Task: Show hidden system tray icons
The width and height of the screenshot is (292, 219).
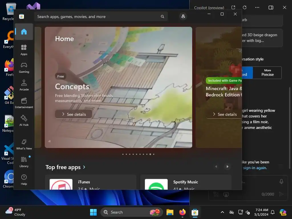Action: 222,212
